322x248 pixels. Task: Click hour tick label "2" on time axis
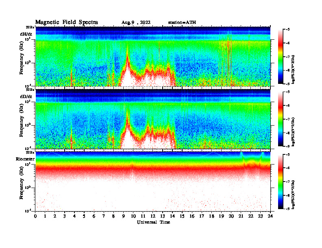pyautogui.click(x=55, y=216)
